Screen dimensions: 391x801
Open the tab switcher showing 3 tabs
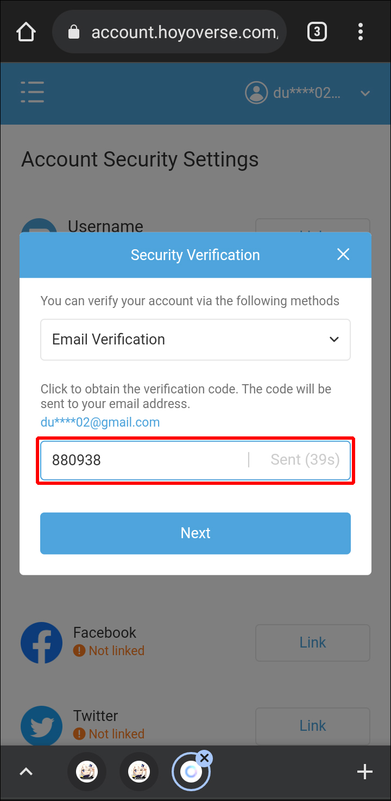[x=317, y=32]
